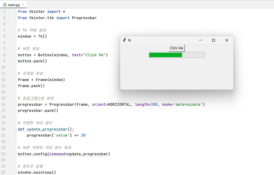Screen dimensions: 274x175
Task: Click the "tk" title text of the window
Action: (129, 40)
